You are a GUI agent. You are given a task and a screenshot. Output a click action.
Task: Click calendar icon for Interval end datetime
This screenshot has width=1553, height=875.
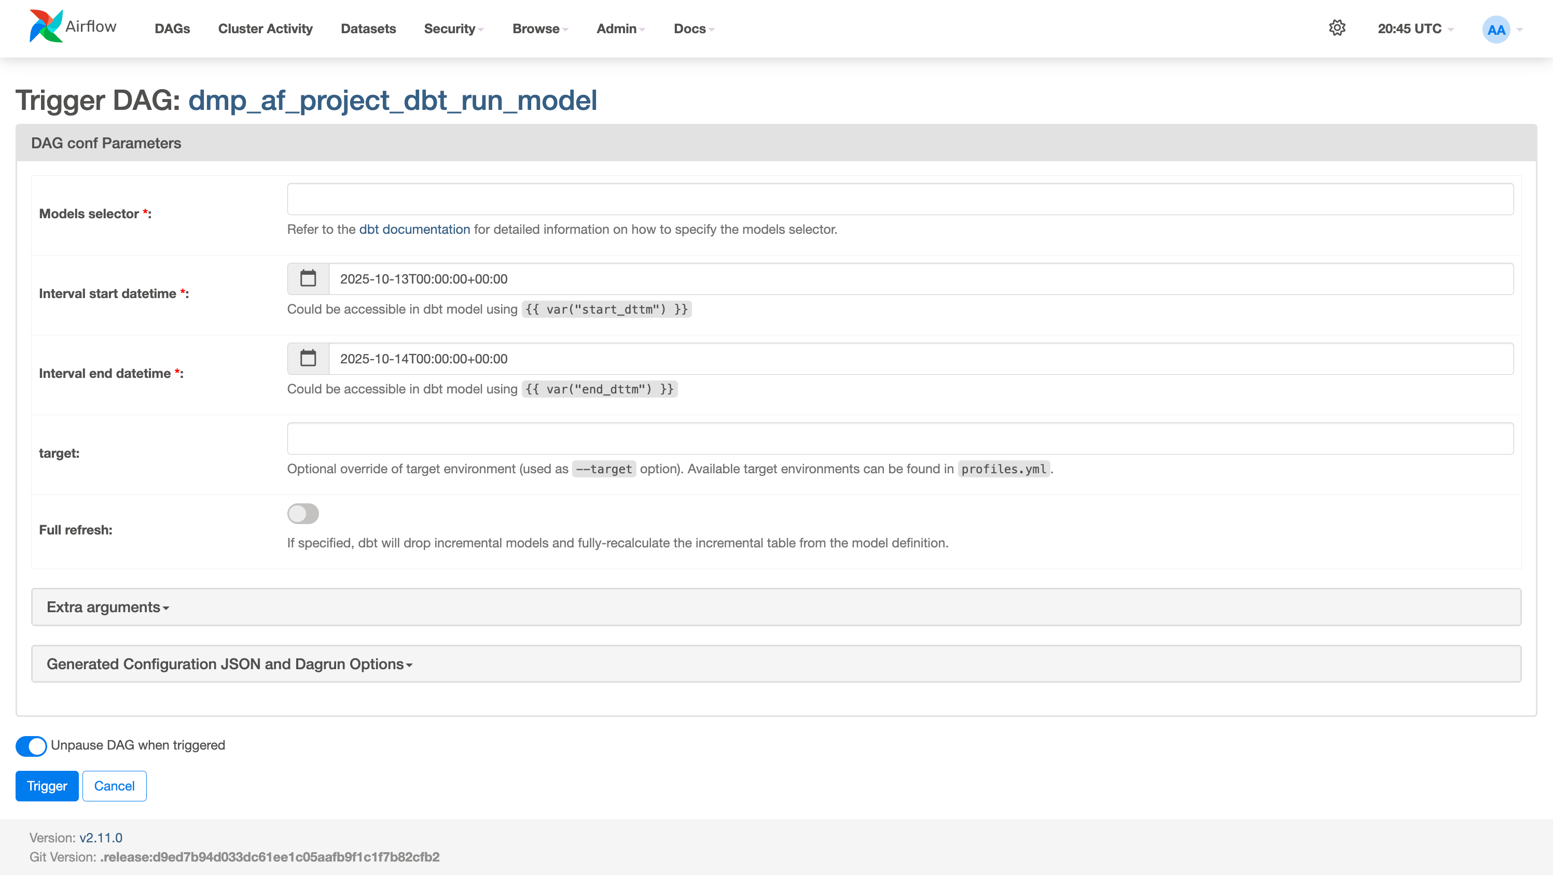308,359
